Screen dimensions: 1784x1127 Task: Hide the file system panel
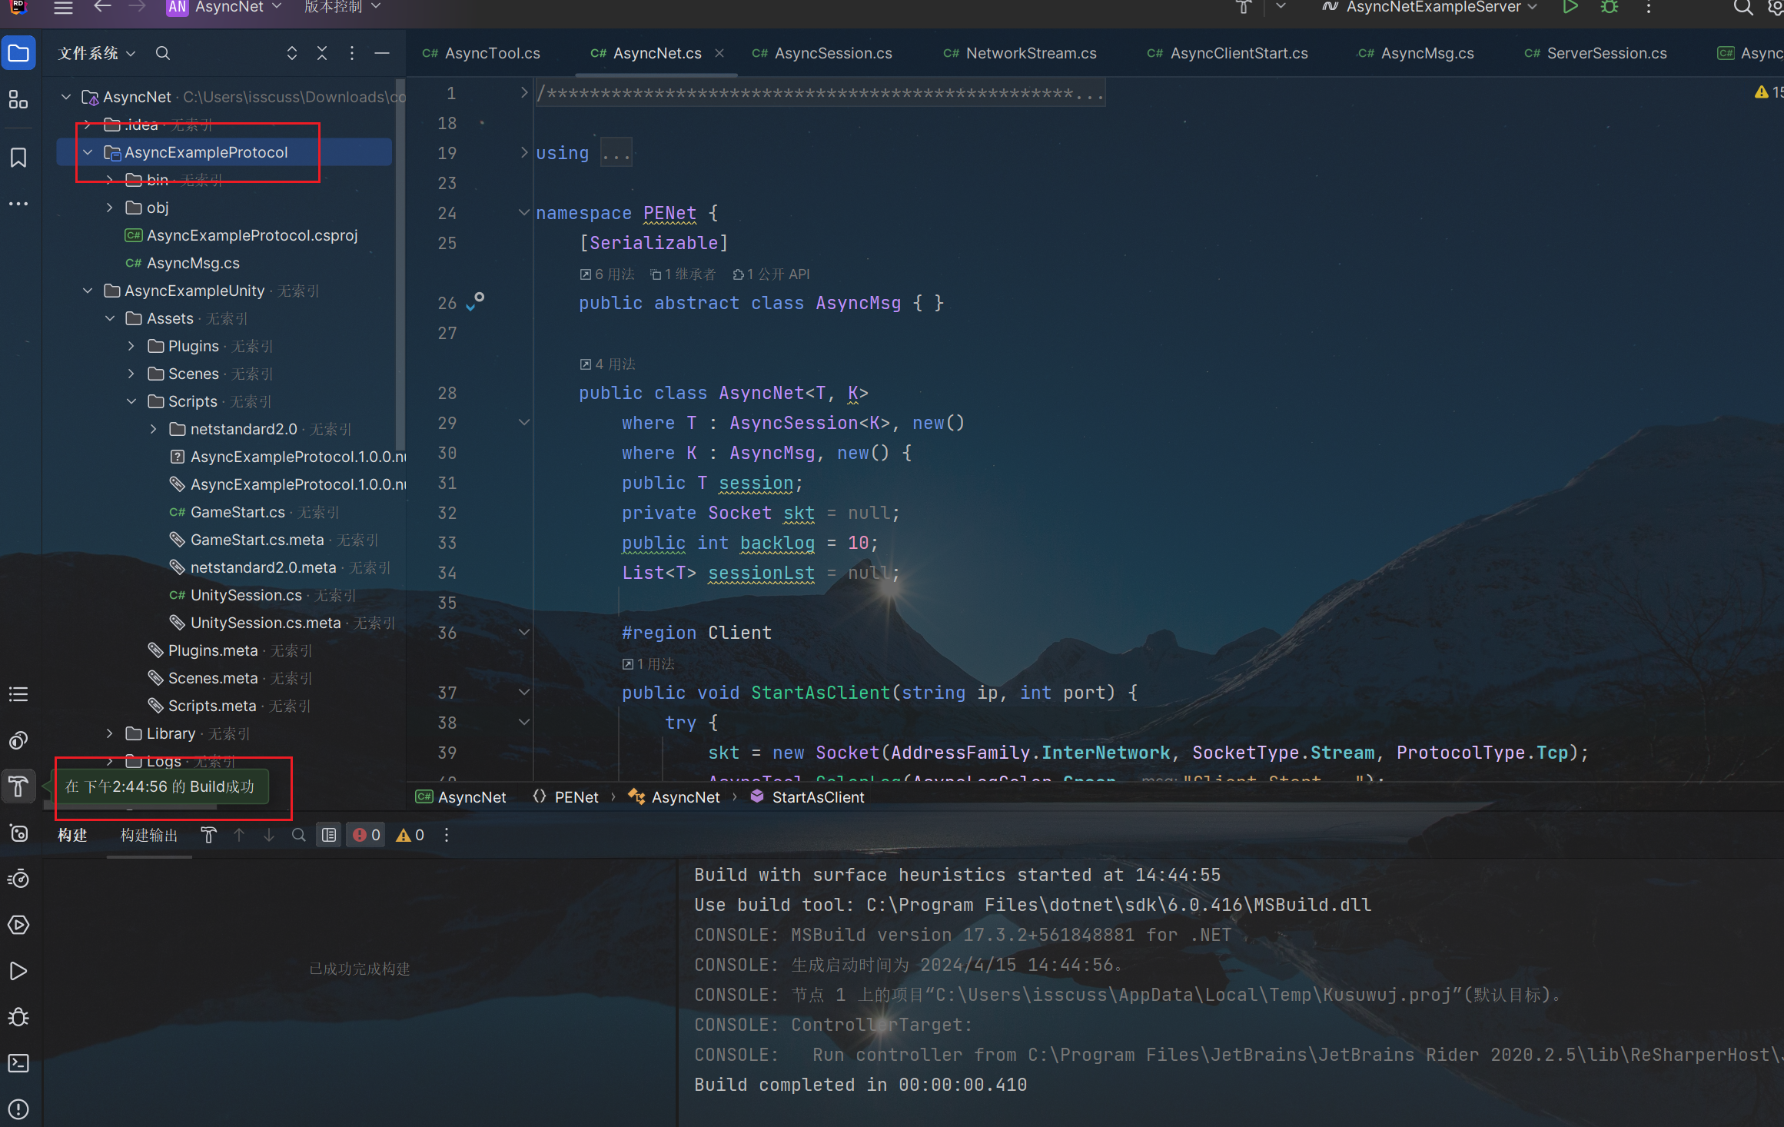(x=382, y=53)
